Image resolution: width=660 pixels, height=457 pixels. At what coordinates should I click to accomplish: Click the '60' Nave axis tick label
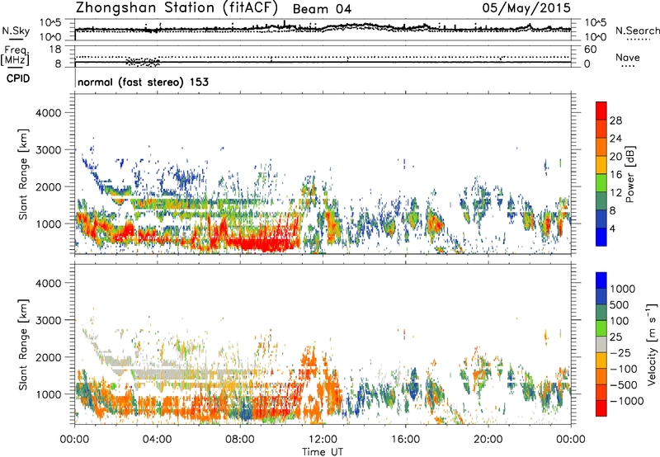[591, 49]
